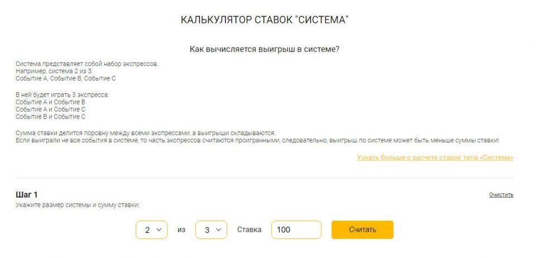The height and width of the screenshot is (258, 536).
Task: Click the Калькулятор ставок "Система" heading
Action: click(x=265, y=20)
